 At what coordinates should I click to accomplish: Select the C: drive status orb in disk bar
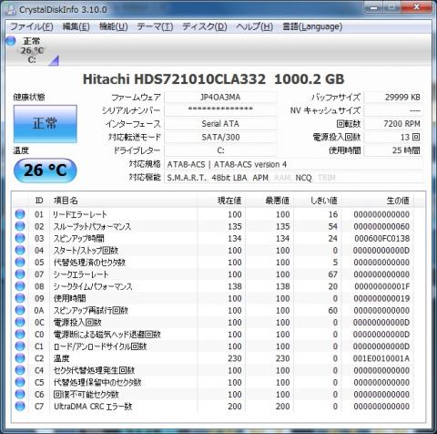click(11, 41)
